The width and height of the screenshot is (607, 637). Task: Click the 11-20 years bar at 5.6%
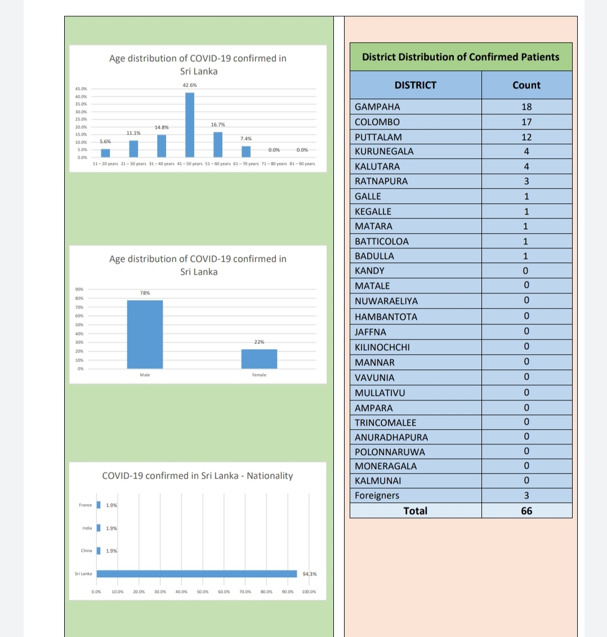click(x=105, y=153)
